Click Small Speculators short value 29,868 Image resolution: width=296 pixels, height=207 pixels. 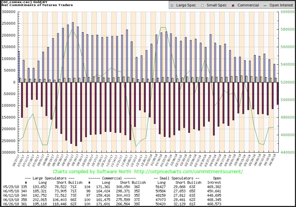[x=179, y=187]
